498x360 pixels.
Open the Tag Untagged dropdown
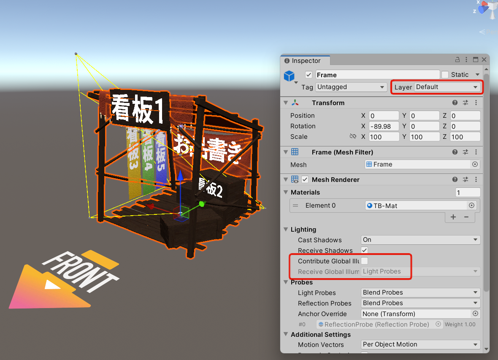pos(351,87)
